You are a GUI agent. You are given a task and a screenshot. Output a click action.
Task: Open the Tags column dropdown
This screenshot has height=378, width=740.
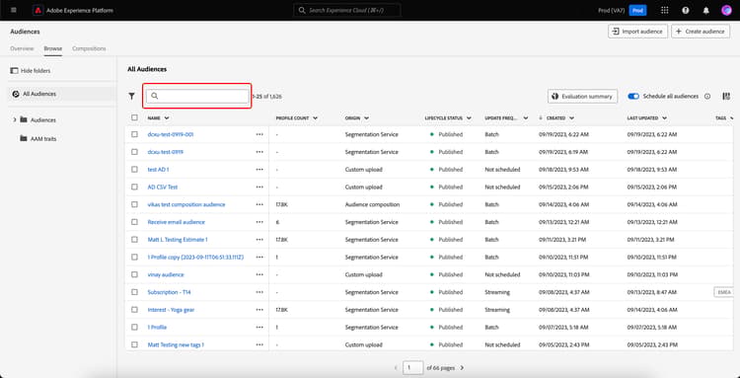point(731,118)
